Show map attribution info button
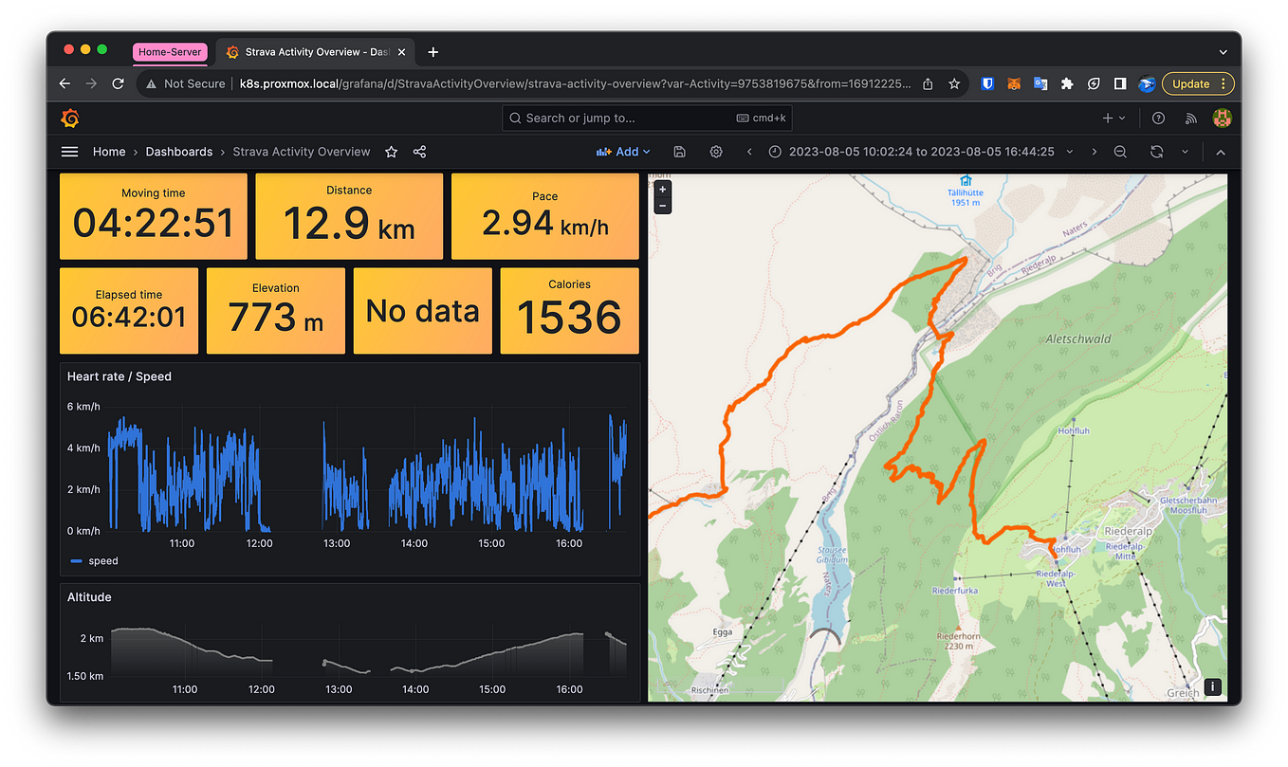This screenshot has height=767, width=1288. (1212, 687)
